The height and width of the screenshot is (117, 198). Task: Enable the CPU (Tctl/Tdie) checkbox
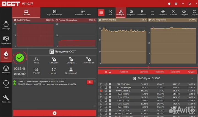coord(101,84)
